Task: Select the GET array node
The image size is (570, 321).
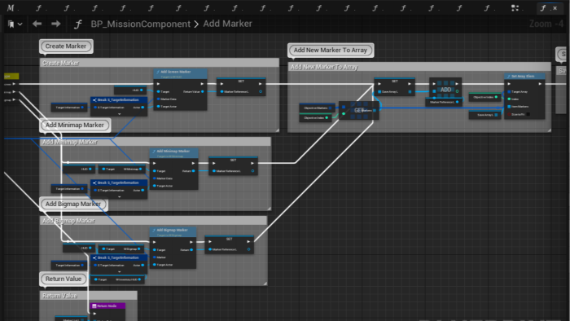Action: point(358,110)
